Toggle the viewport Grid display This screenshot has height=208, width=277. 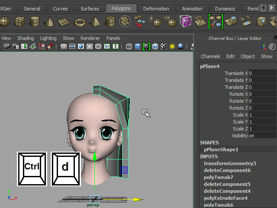(64, 46)
